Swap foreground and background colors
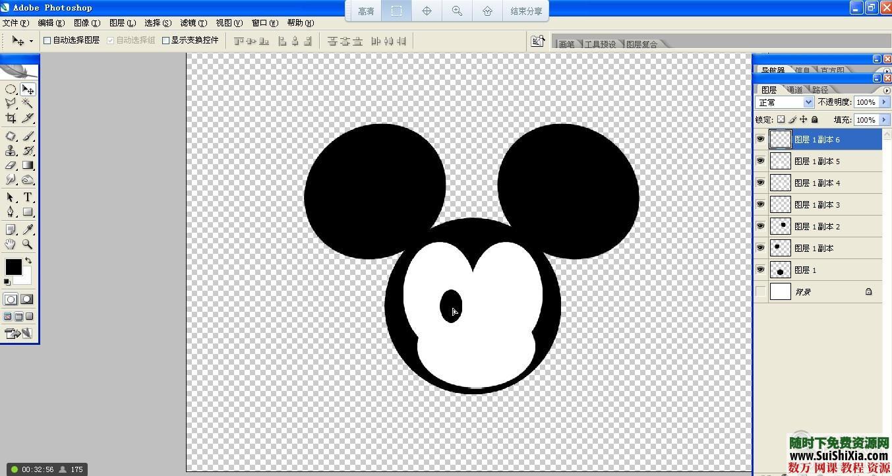This screenshot has width=892, height=476. tap(28, 261)
